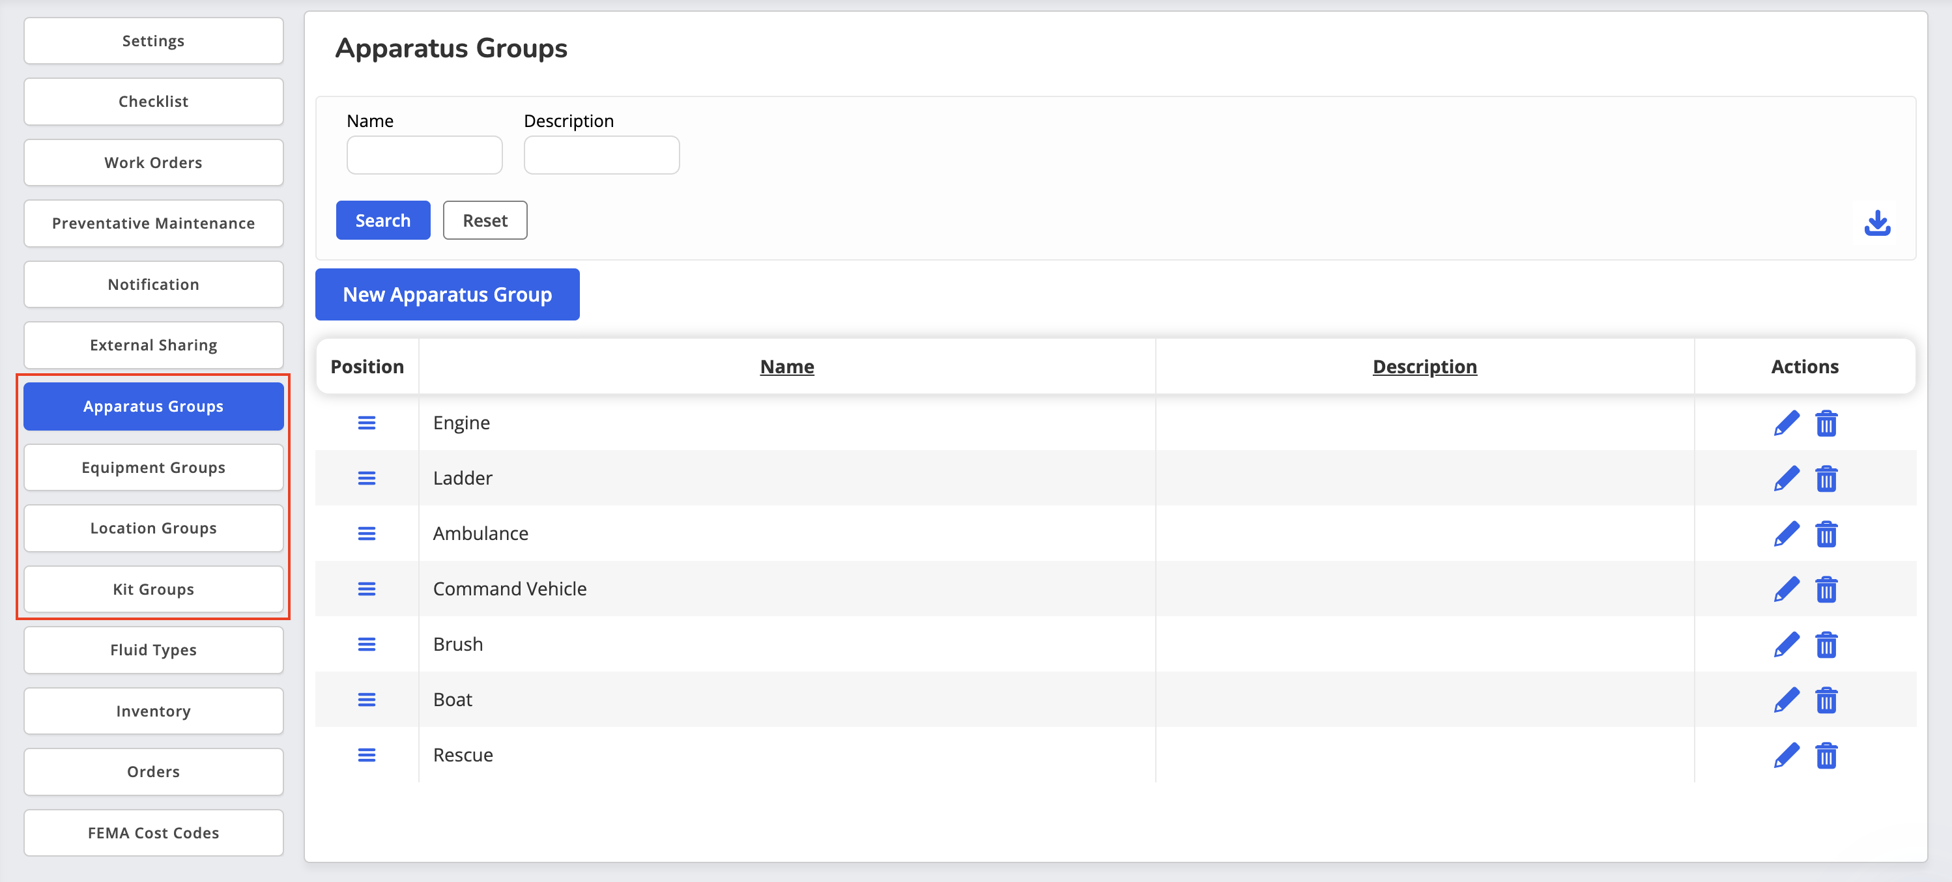Click the Reset button

coord(485,220)
